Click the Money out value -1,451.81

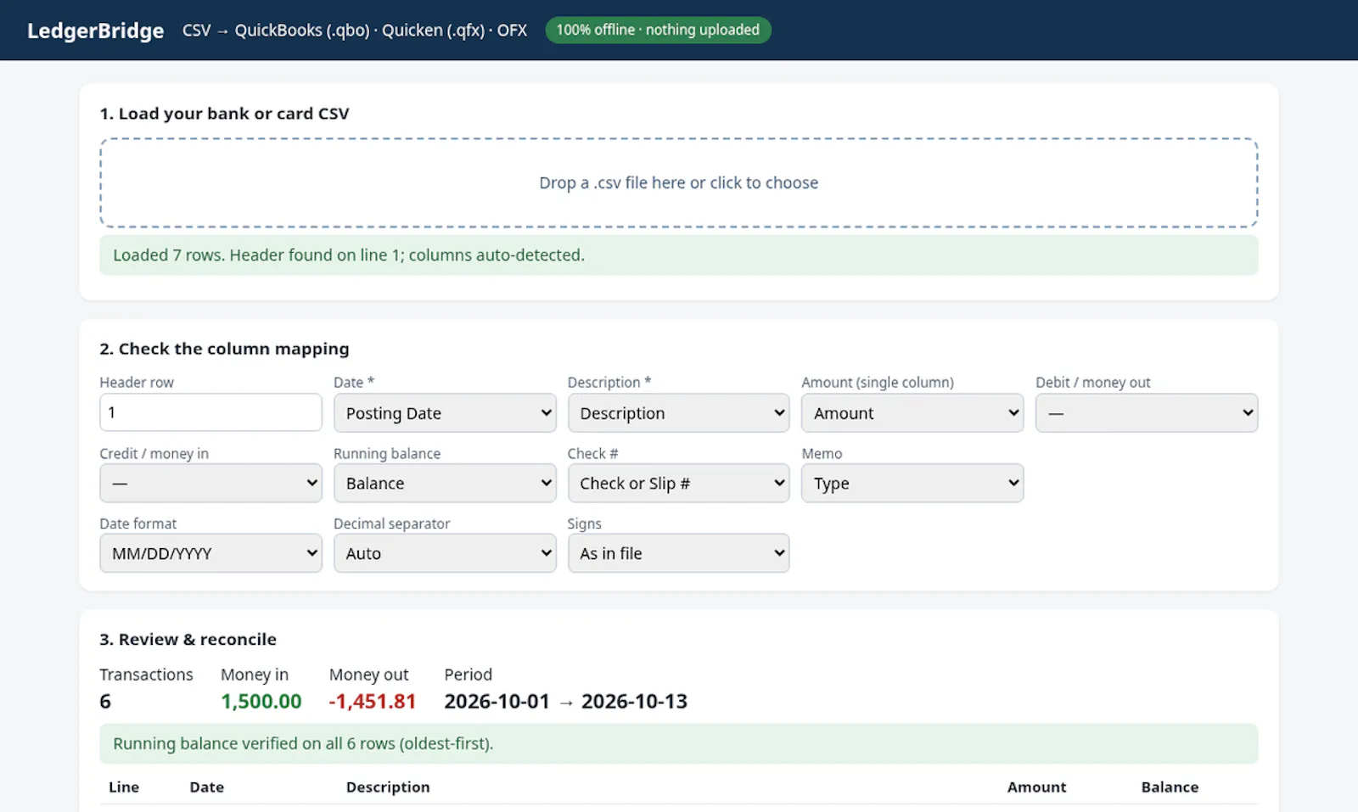pyautogui.click(x=373, y=702)
